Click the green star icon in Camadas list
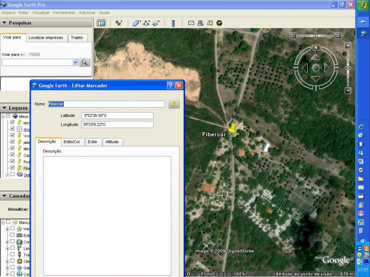 (x=19, y=229)
